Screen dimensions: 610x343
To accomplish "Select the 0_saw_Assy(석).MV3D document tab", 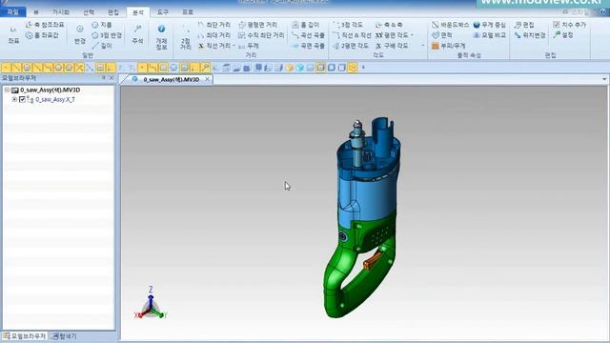I will [x=172, y=79].
